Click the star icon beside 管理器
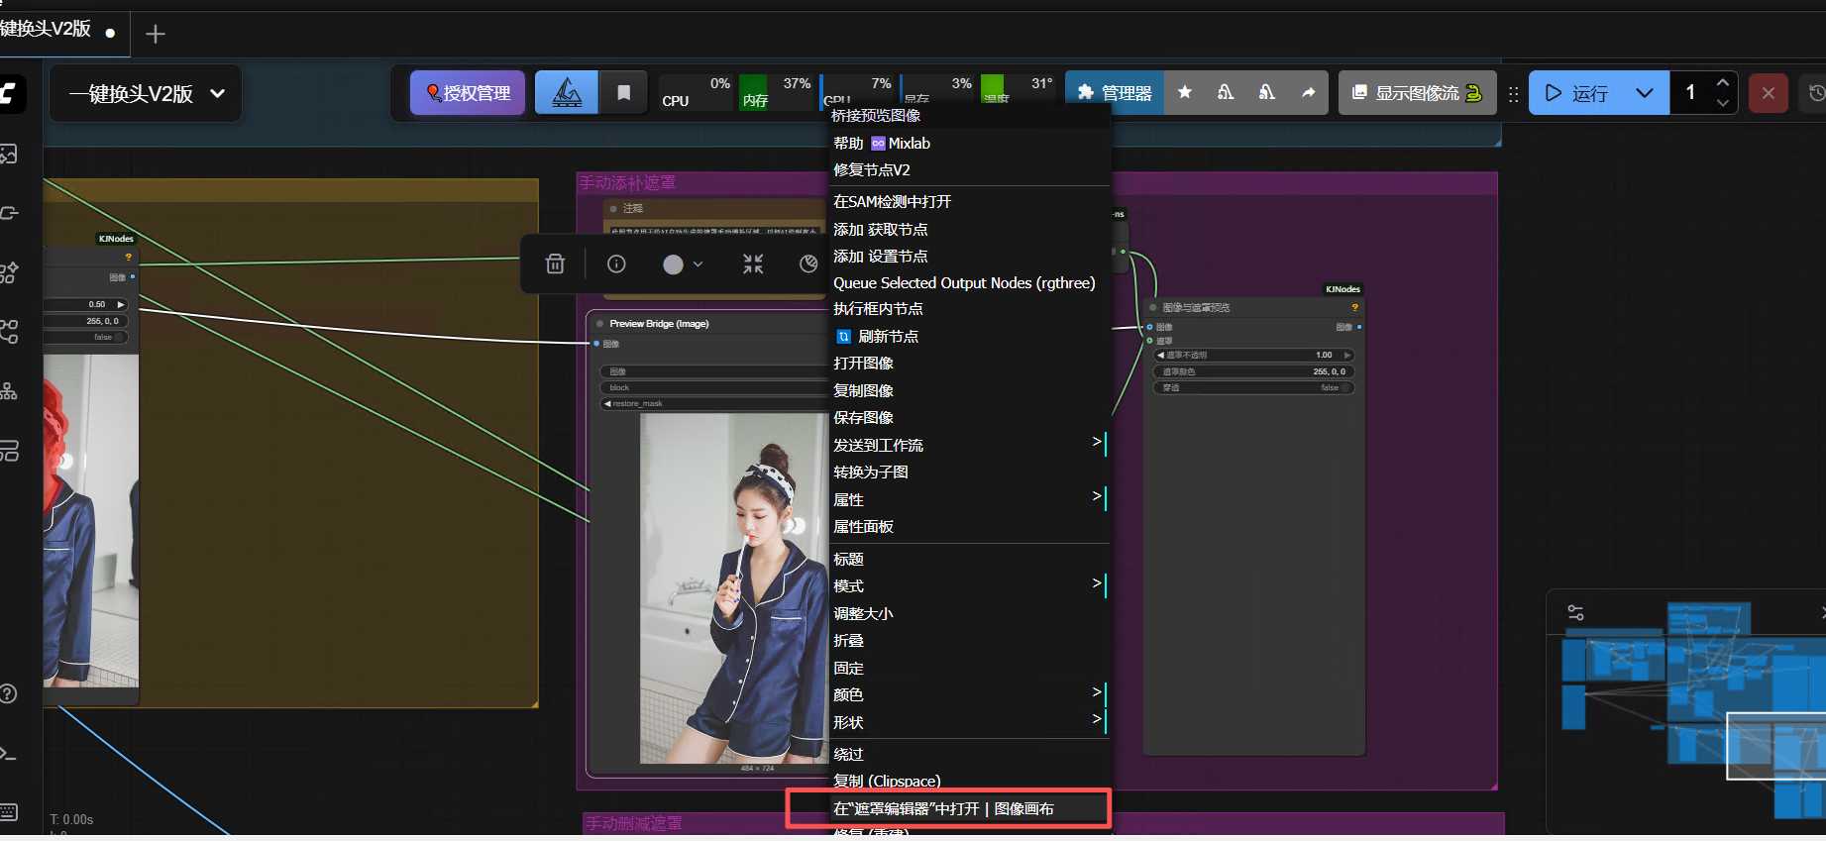1826x841 pixels. tap(1185, 93)
